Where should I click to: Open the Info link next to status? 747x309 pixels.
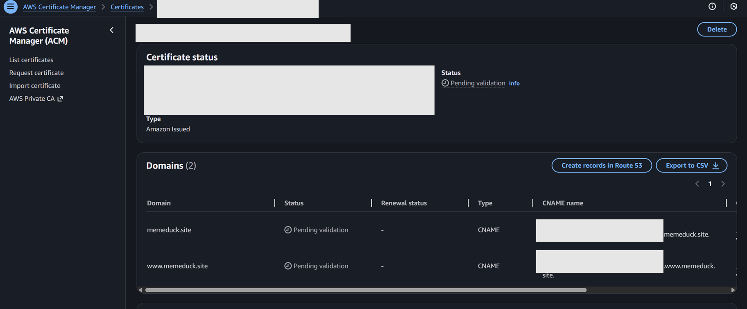514,83
